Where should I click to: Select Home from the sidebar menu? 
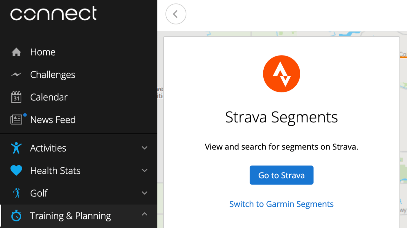click(x=43, y=52)
